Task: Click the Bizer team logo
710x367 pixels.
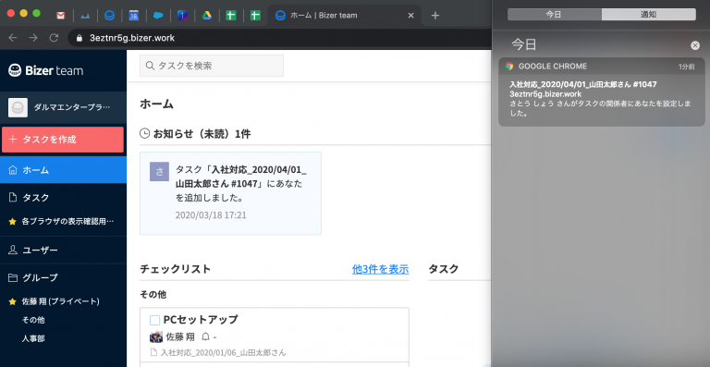Action: [x=45, y=70]
